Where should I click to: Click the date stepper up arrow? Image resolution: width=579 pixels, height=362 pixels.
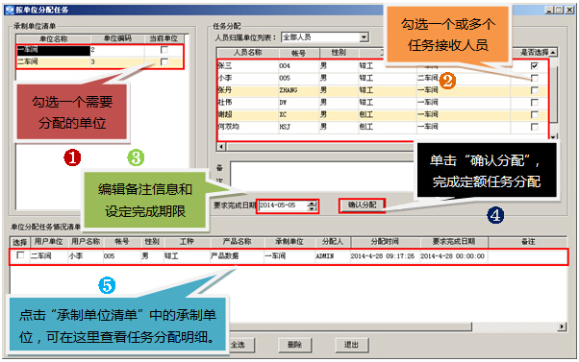313,204
